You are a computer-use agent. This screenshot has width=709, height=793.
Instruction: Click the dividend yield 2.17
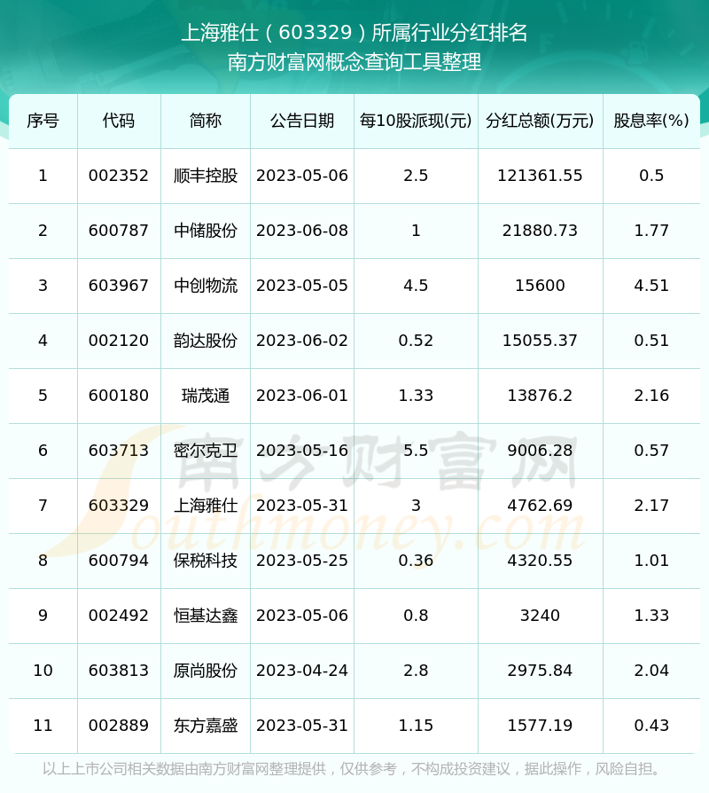[x=651, y=506]
